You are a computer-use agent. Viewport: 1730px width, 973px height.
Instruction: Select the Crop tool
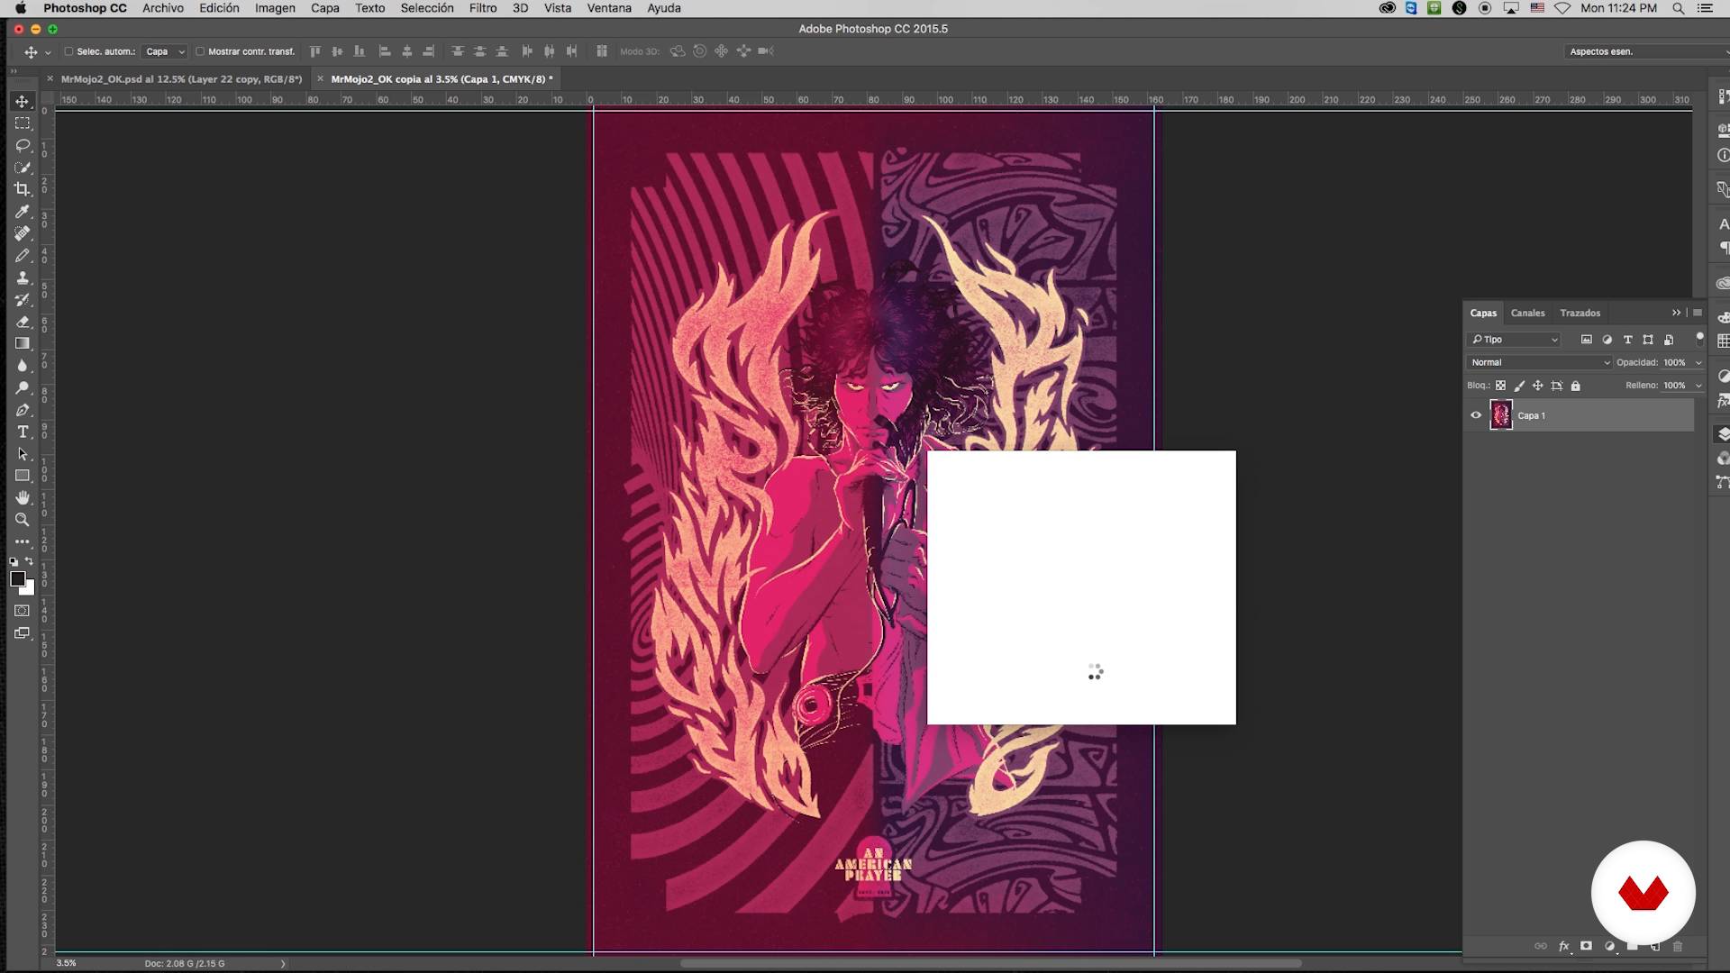(23, 189)
